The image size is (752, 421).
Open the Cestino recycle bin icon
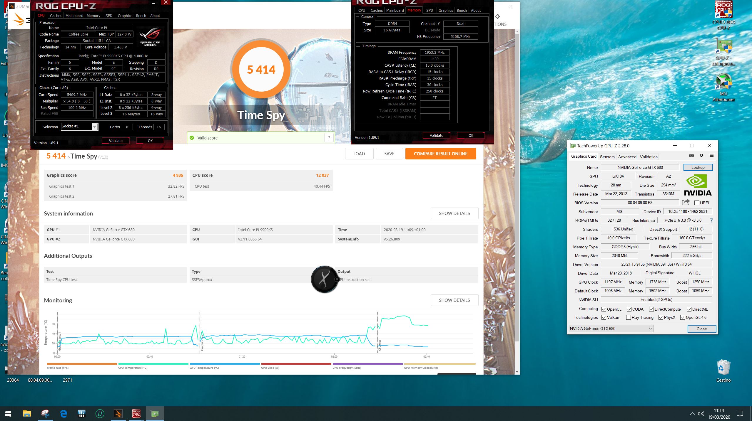pos(723,371)
